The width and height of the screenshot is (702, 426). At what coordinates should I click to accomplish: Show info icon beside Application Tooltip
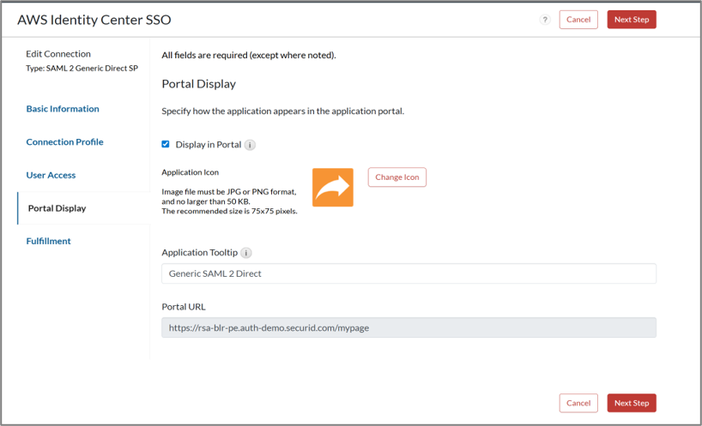pyautogui.click(x=245, y=253)
